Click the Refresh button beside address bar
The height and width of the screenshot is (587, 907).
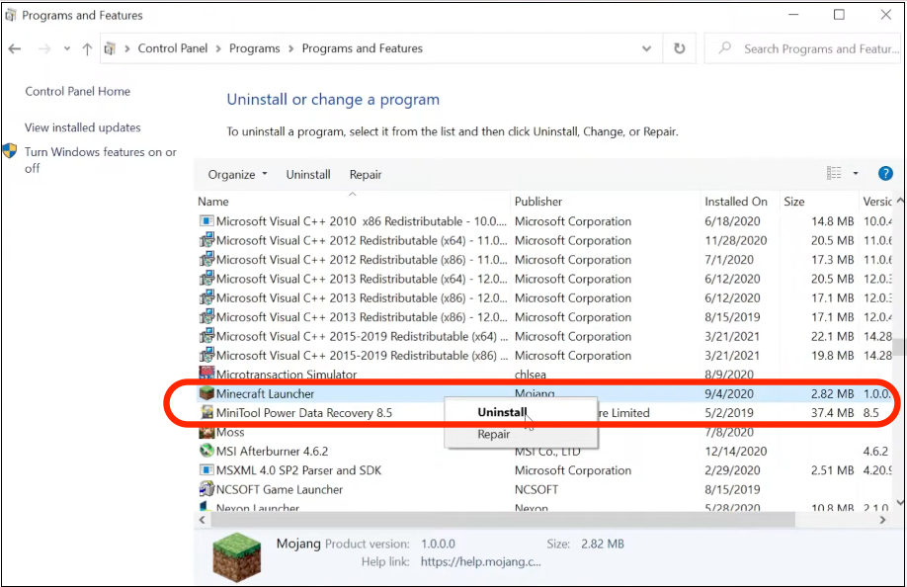pos(679,48)
